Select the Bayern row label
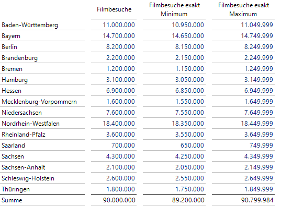 pos(11,36)
